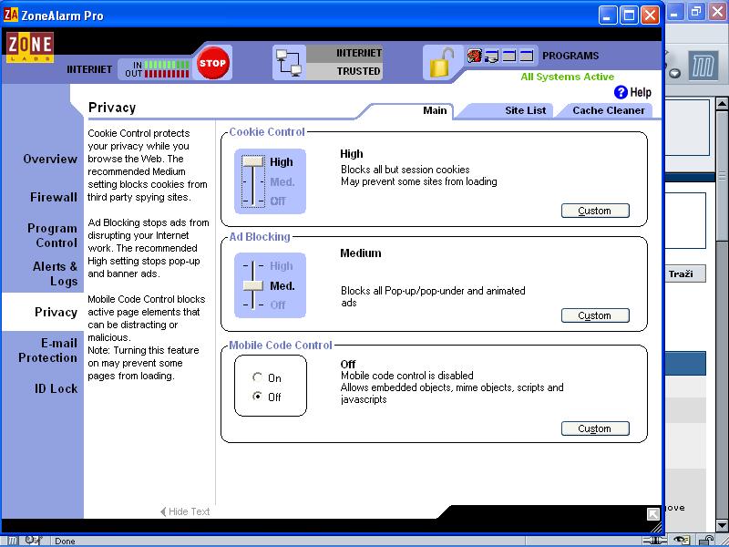
Task: Click the Help link
Action: pos(641,93)
